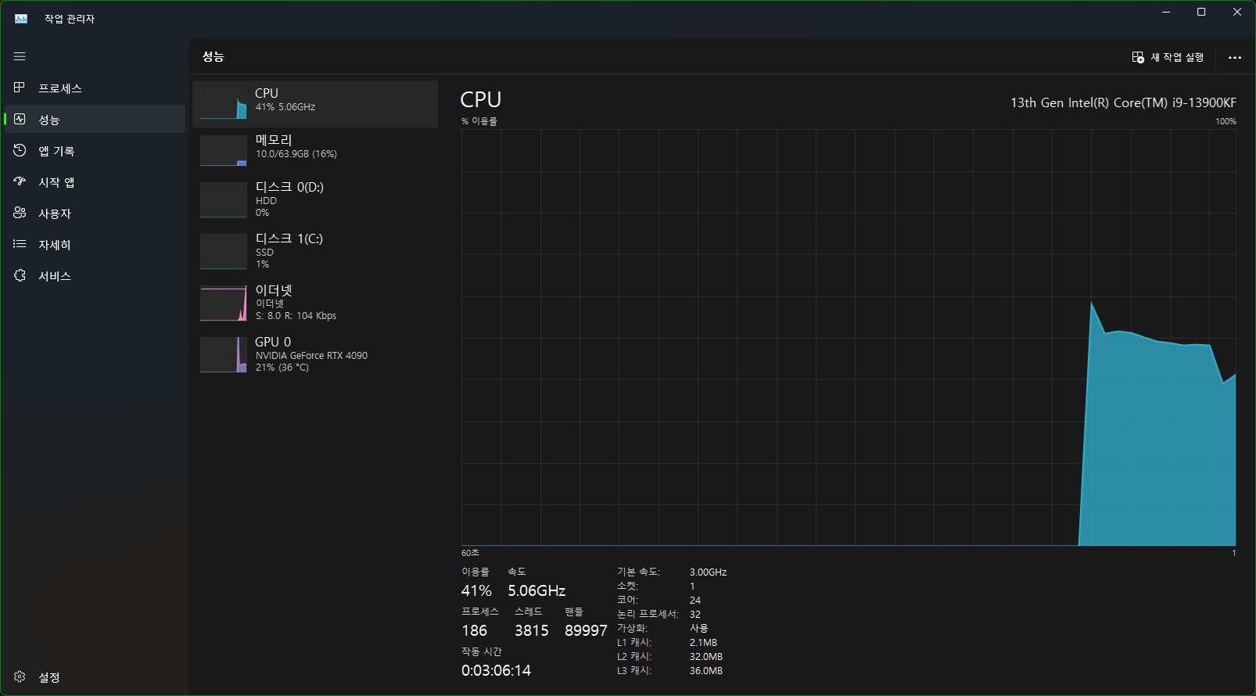Expand the three-dot more options menu
Screen dimensions: 1256x696
[x=1234, y=57]
